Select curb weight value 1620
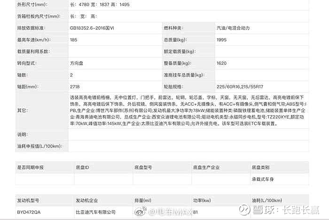 (x=221, y=63)
